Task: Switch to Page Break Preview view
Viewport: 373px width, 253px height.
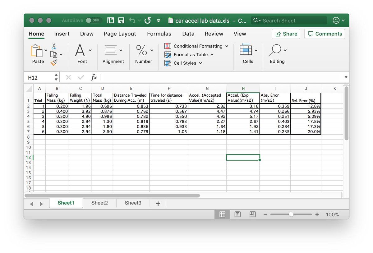Action: tap(252, 214)
